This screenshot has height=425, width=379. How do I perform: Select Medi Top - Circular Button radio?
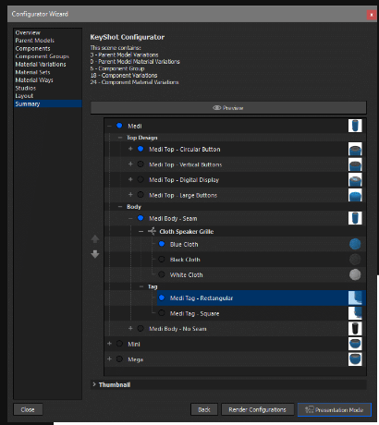(141, 149)
